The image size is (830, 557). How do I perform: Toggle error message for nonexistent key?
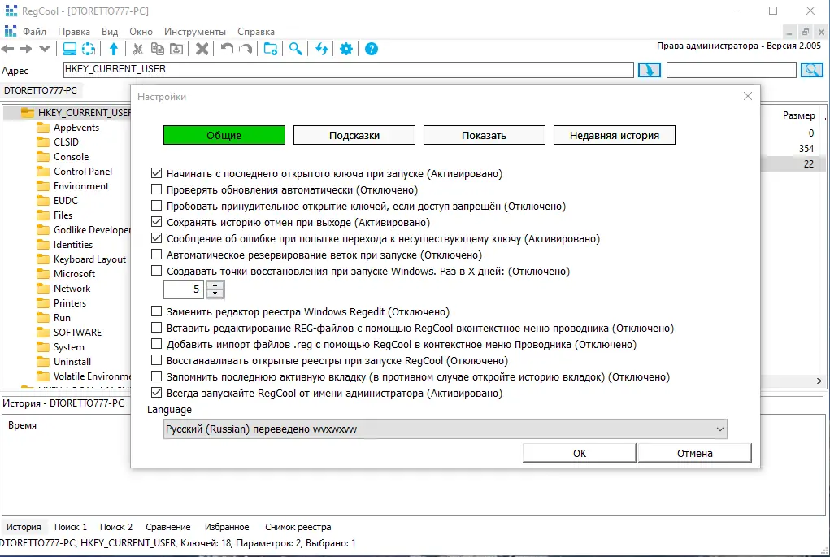[156, 238]
